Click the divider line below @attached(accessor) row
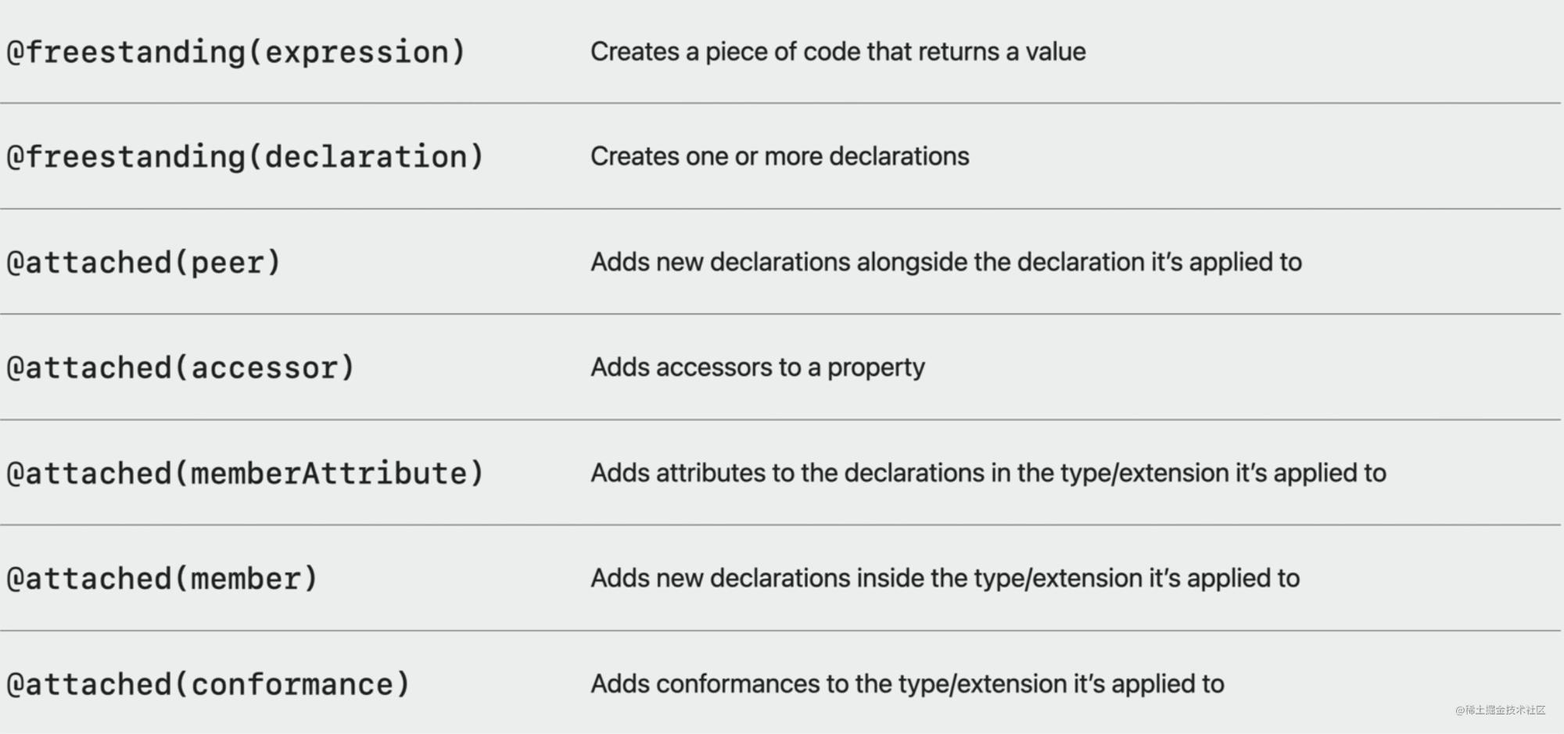The height and width of the screenshot is (734, 1564). [780, 420]
